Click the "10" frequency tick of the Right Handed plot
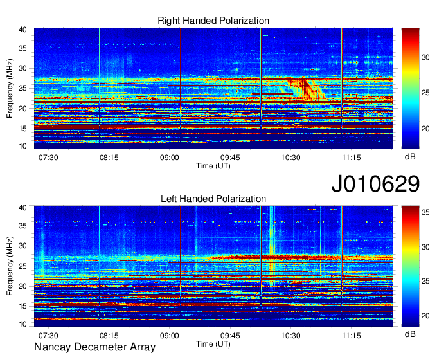This screenshot has height=355, width=437. pyautogui.click(x=23, y=146)
